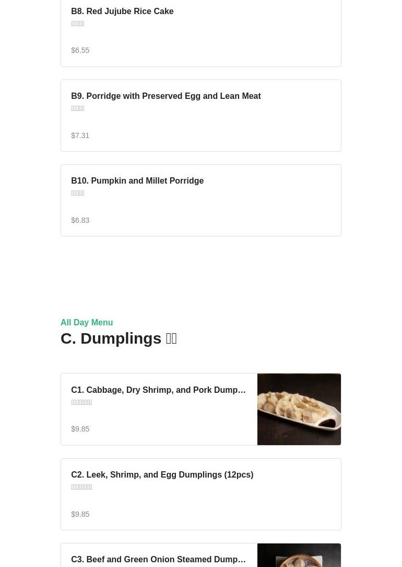Select C2 Leek, Shrimp, and Egg Dumplings
Screen dimensions: 402x567
point(162,474)
